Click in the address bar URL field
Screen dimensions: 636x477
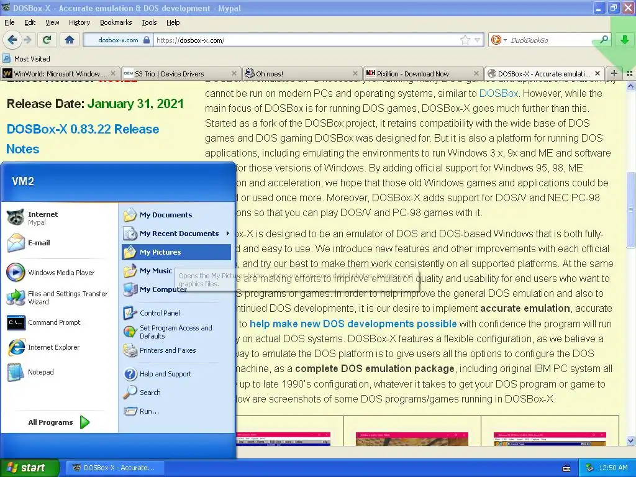(x=306, y=40)
